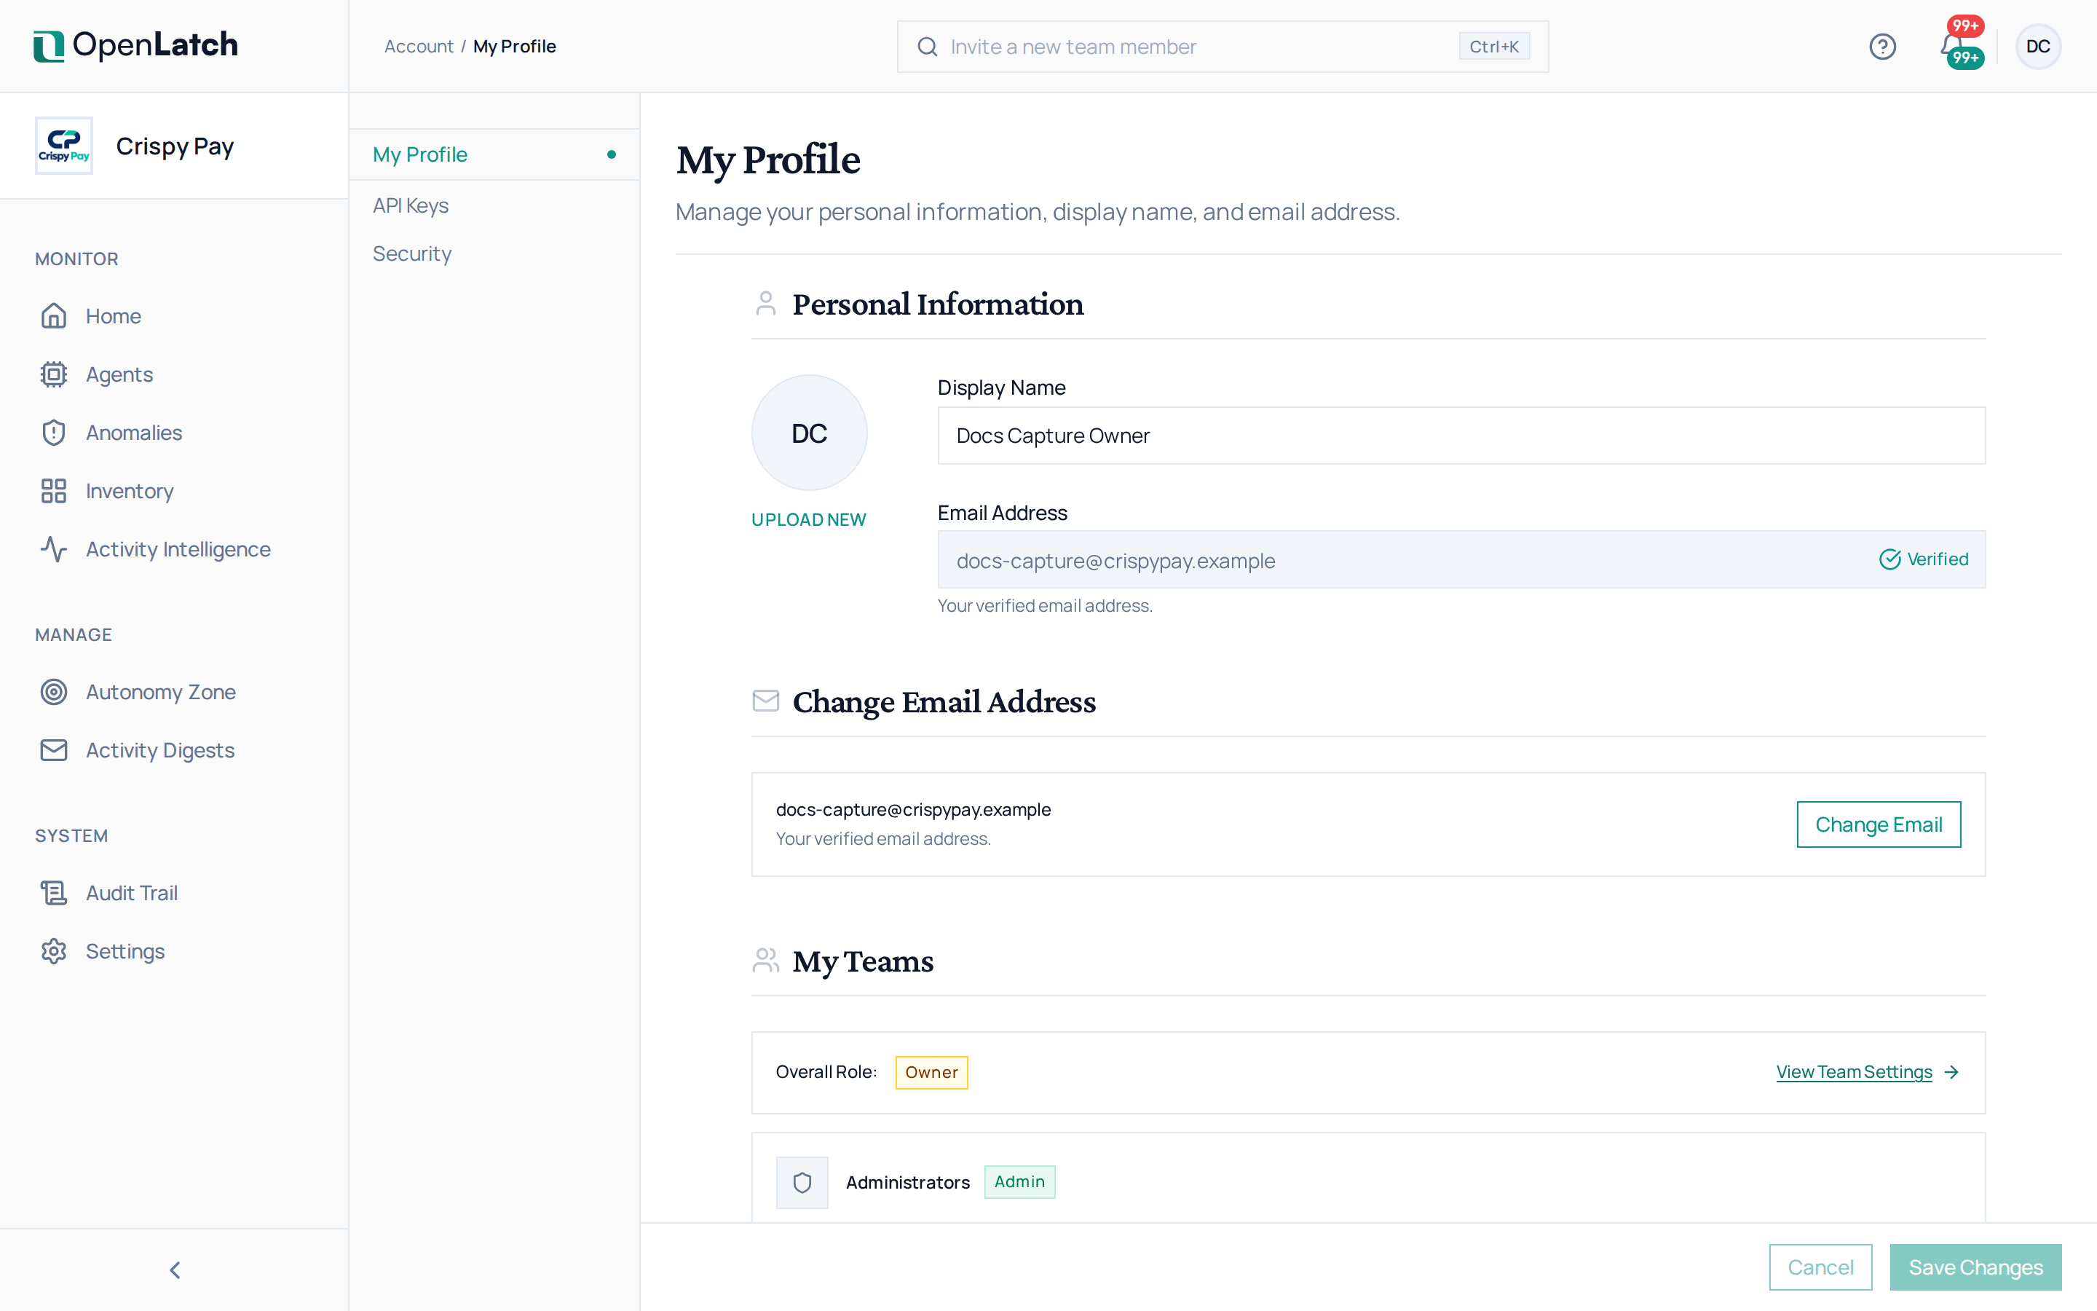Image resolution: width=2097 pixels, height=1311 pixels.
Task: Open the notifications bell
Action: pyautogui.click(x=1953, y=45)
